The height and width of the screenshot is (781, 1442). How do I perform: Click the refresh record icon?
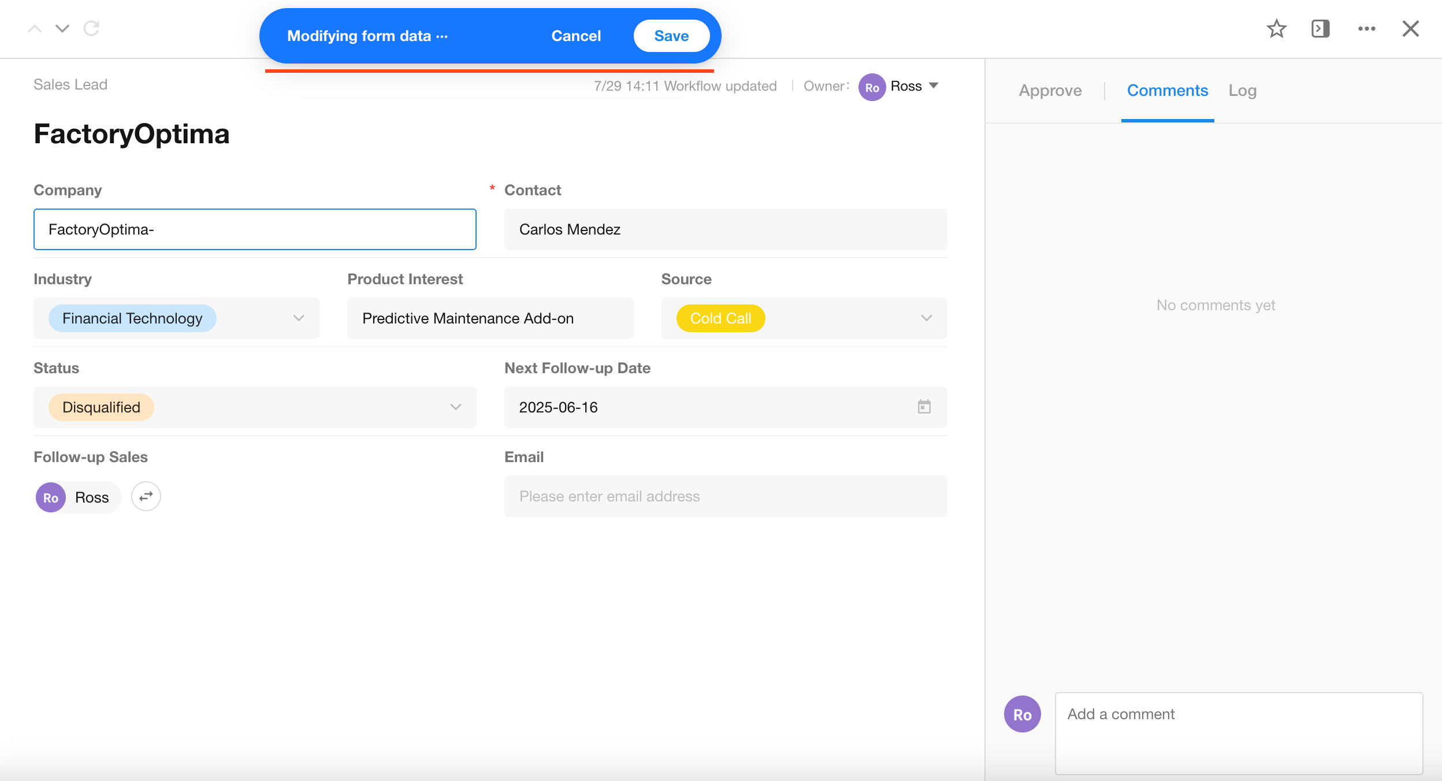pyautogui.click(x=91, y=28)
